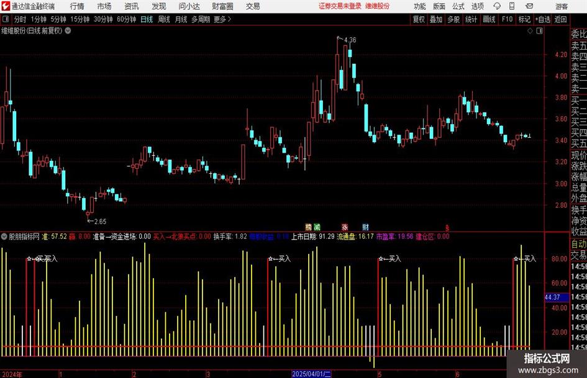Click the red $ marker on chart
587x378 pixels.
tap(447, 227)
